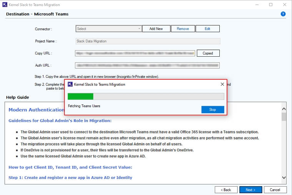Image resolution: width=292 pixels, height=195 pixels.
Task: Click the Kernel icon in progress dialog title
Action: (x=70, y=84)
